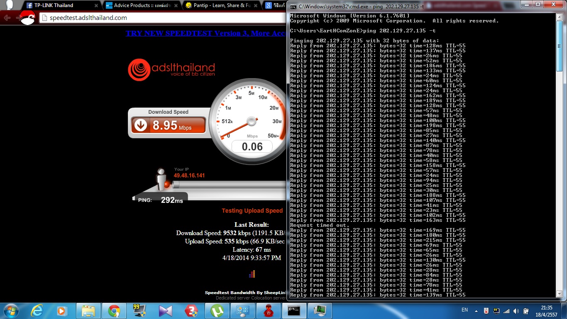The image size is (567, 319).
Task: Open the Pantip - Learn, Share tab
Action: click(x=221, y=5)
